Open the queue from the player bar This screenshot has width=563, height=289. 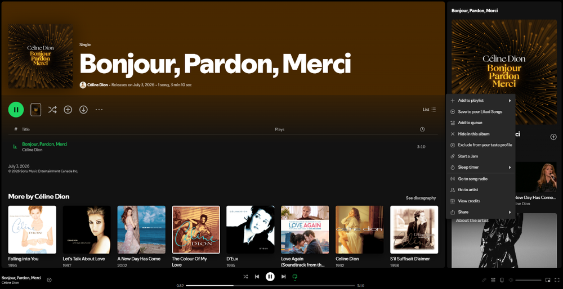(x=493, y=279)
